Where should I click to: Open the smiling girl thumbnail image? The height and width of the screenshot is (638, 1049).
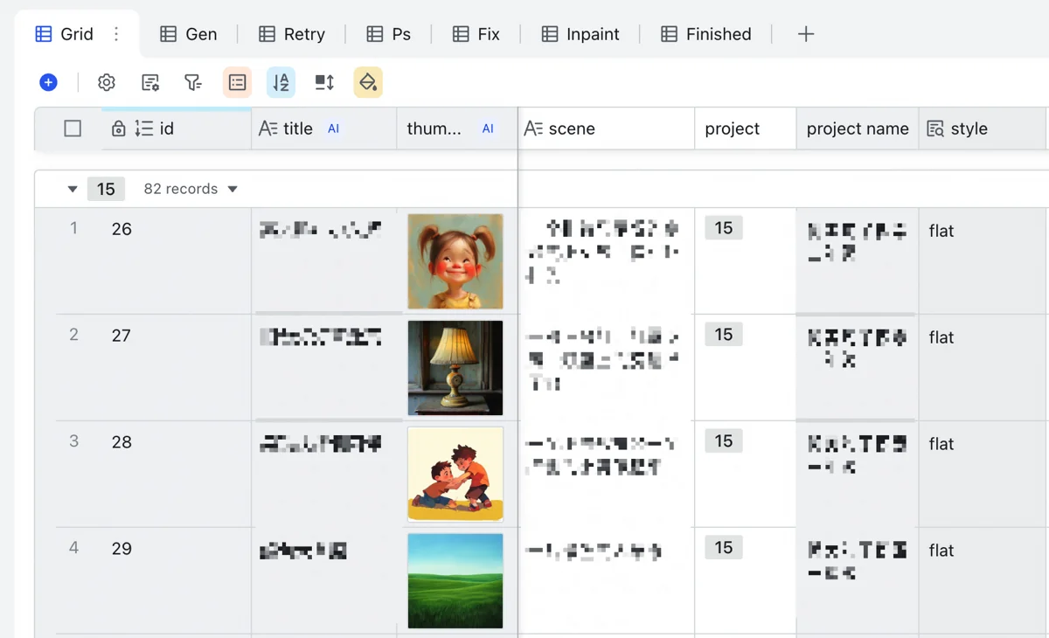[455, 261]
